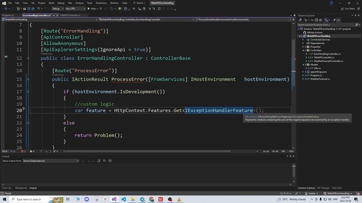Click the weather Mostly cloudy widget in taskbar
Screen dimensions: 362x203
click(x=292, y=199)
